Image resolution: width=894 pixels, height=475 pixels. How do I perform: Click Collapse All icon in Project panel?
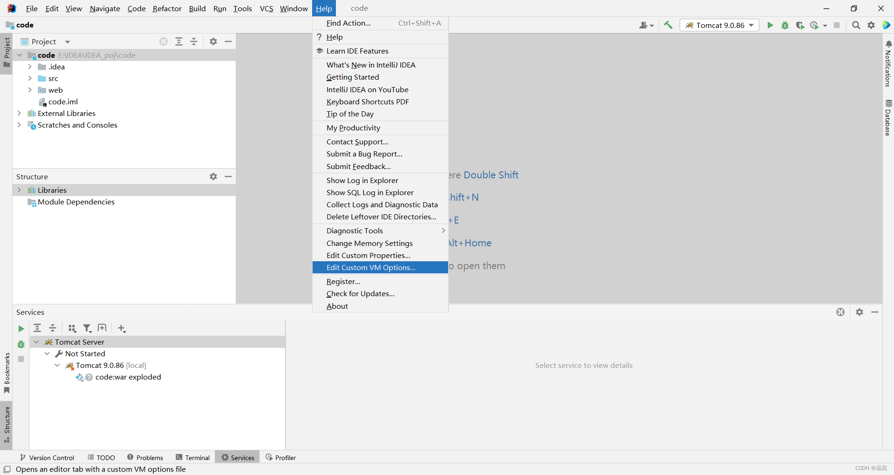click(x=194, y=41)
